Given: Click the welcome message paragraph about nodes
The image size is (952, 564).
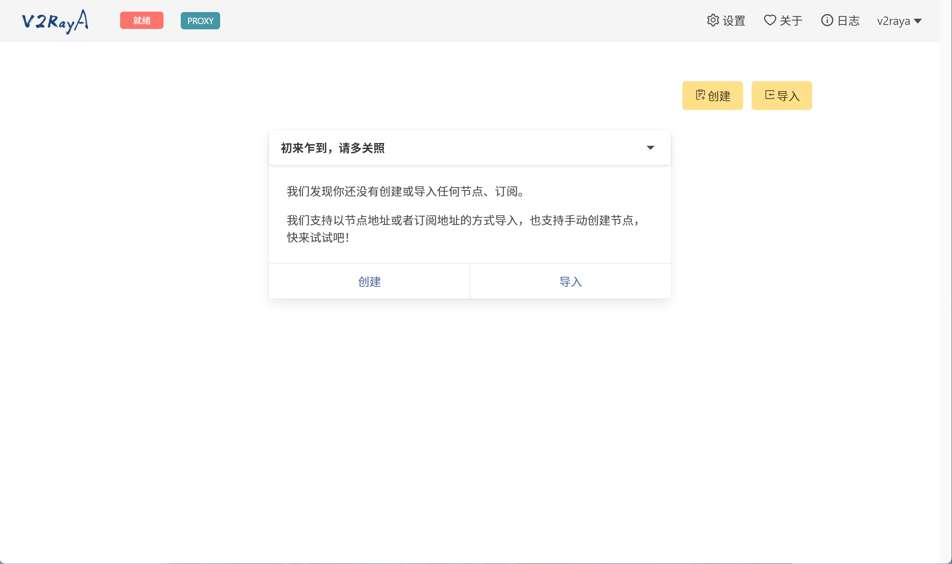Looking at the screenshot, I should click(406, 192).
